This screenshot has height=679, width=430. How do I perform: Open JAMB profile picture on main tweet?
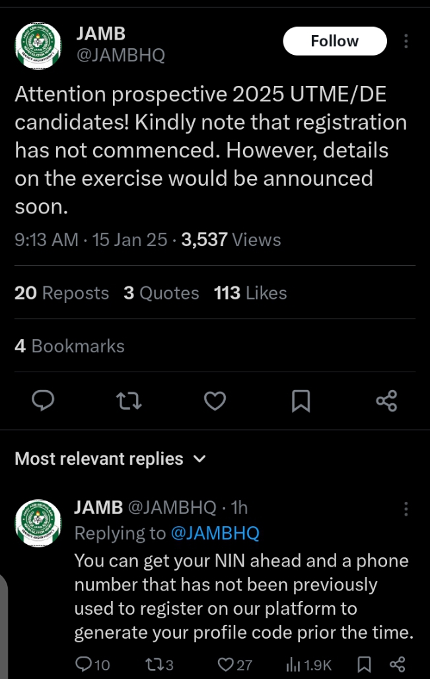(x=39, y=45)
